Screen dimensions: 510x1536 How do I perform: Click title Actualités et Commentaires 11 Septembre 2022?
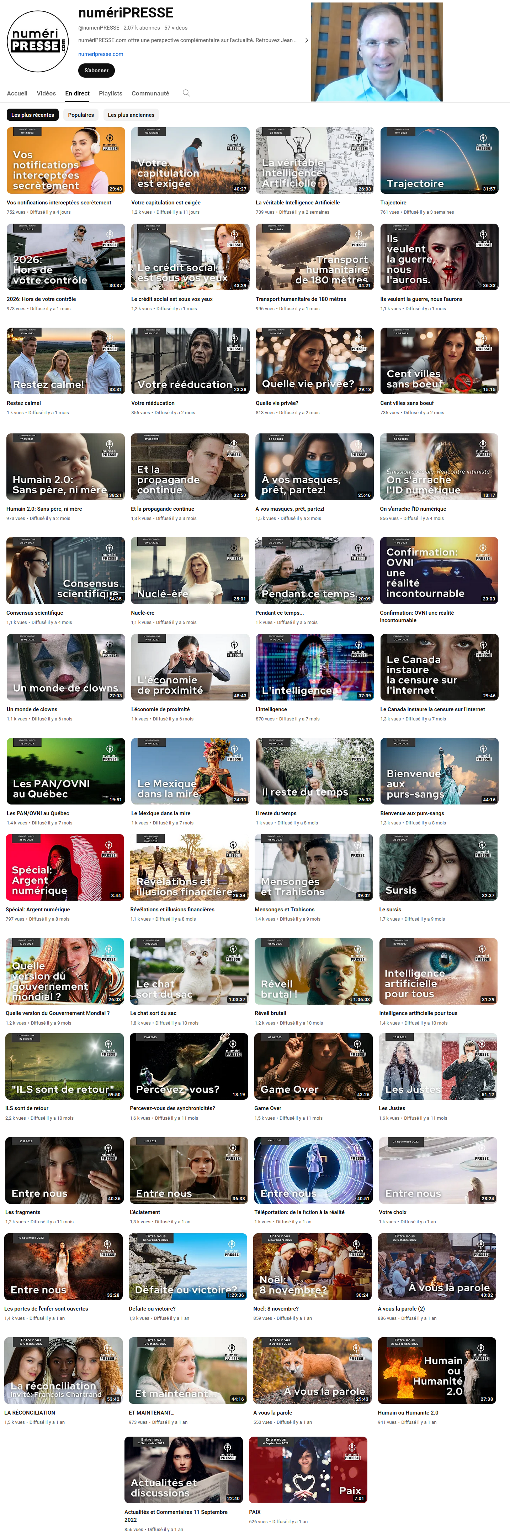[176, 1516]
